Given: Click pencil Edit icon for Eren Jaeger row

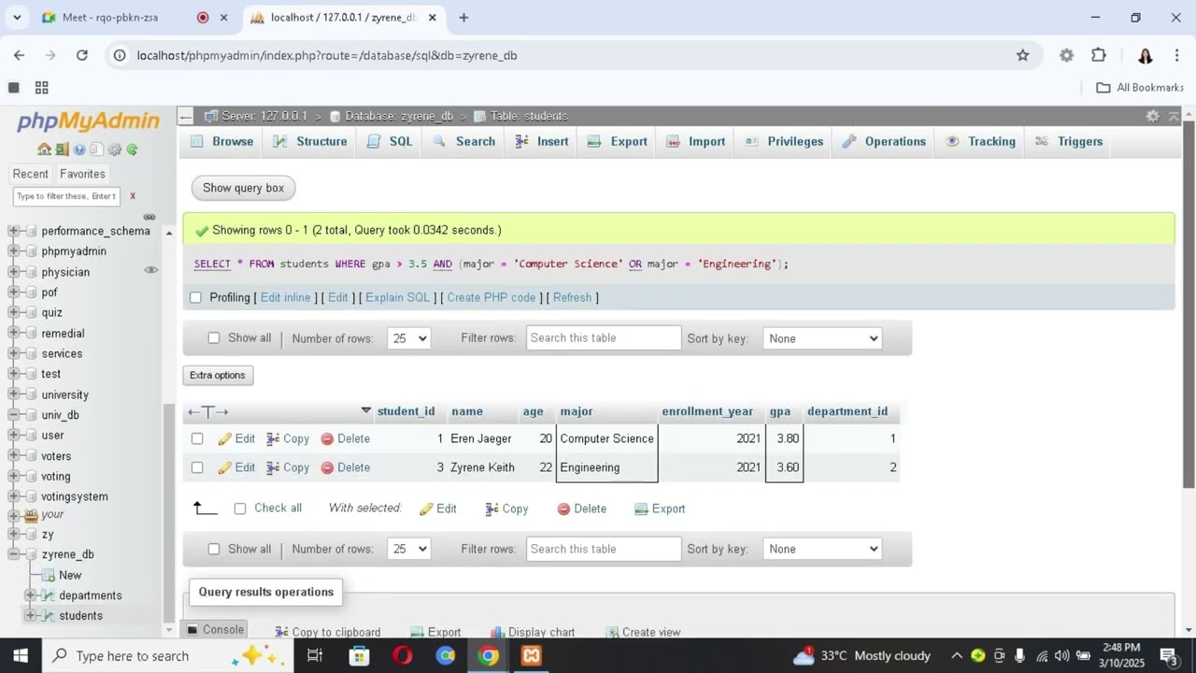Looking at the screenshot, I should pos(224,439).
